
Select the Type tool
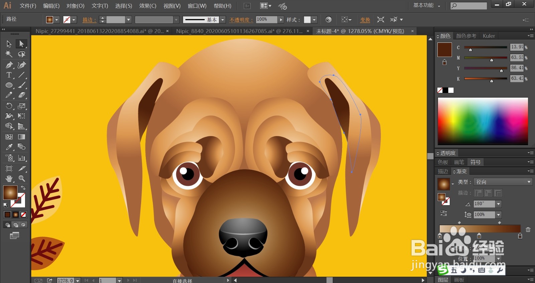tap(9, 75)
